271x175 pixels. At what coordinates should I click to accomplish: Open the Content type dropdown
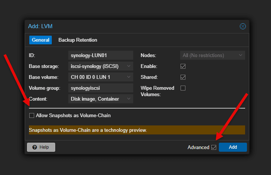click(x=129, y=99)
